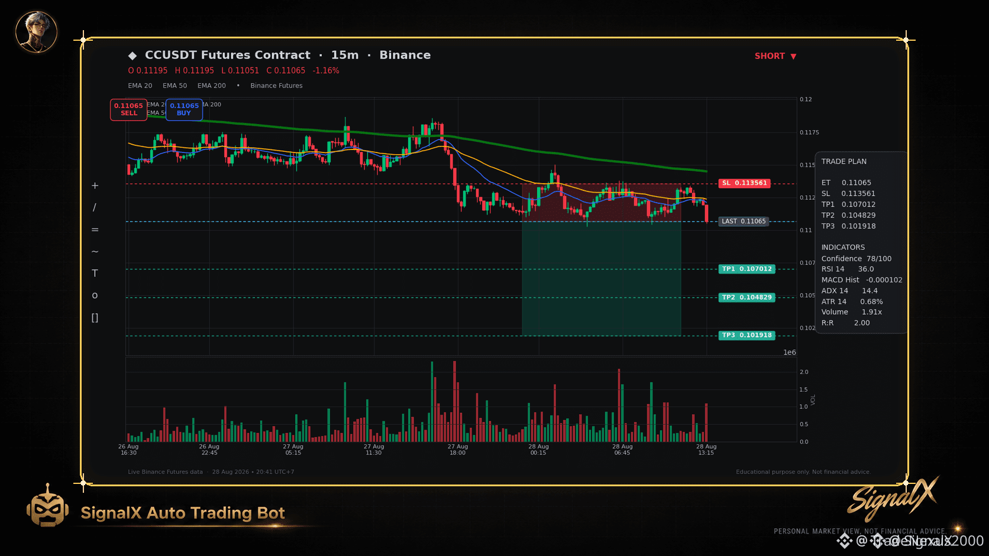Click the EMA 50 legend label

175,86
